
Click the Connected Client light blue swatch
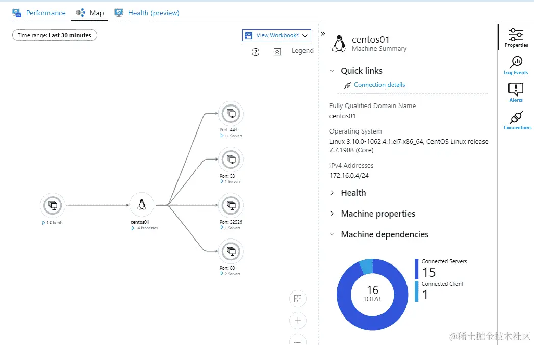coord(416,291)
